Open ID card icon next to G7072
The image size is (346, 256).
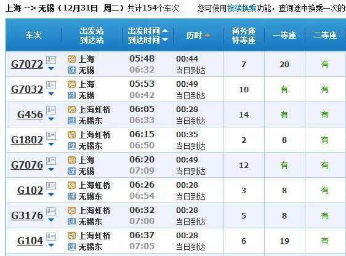pos(51,60)
